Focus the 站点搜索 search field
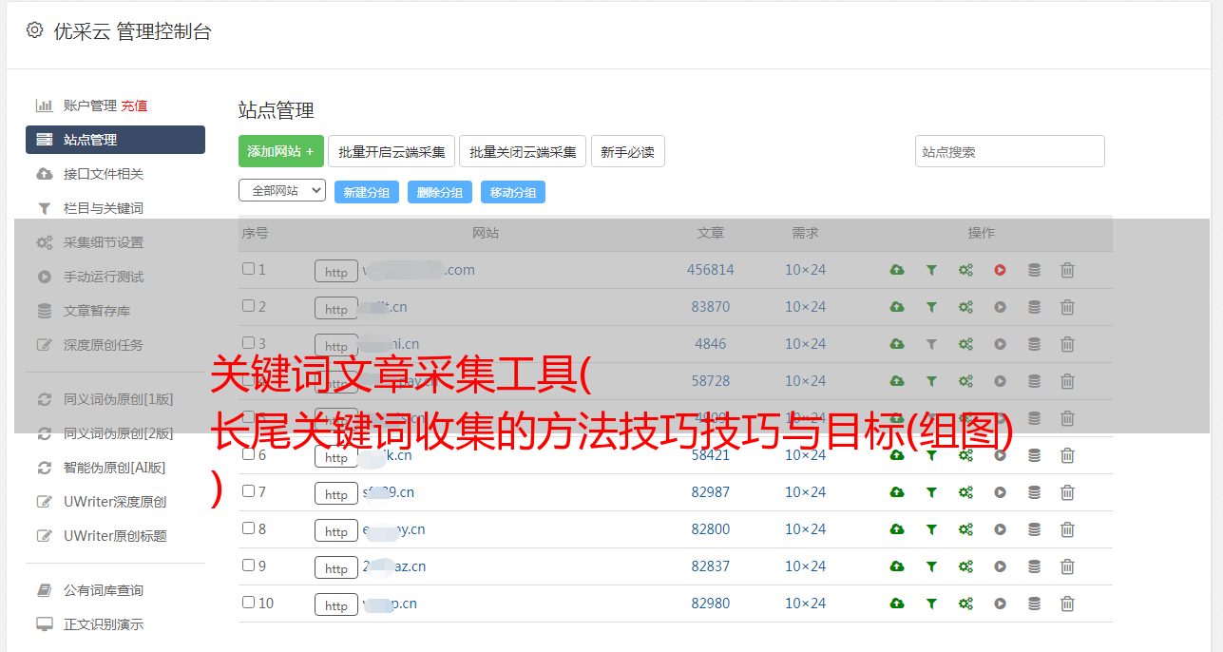 coord(1010,151)
